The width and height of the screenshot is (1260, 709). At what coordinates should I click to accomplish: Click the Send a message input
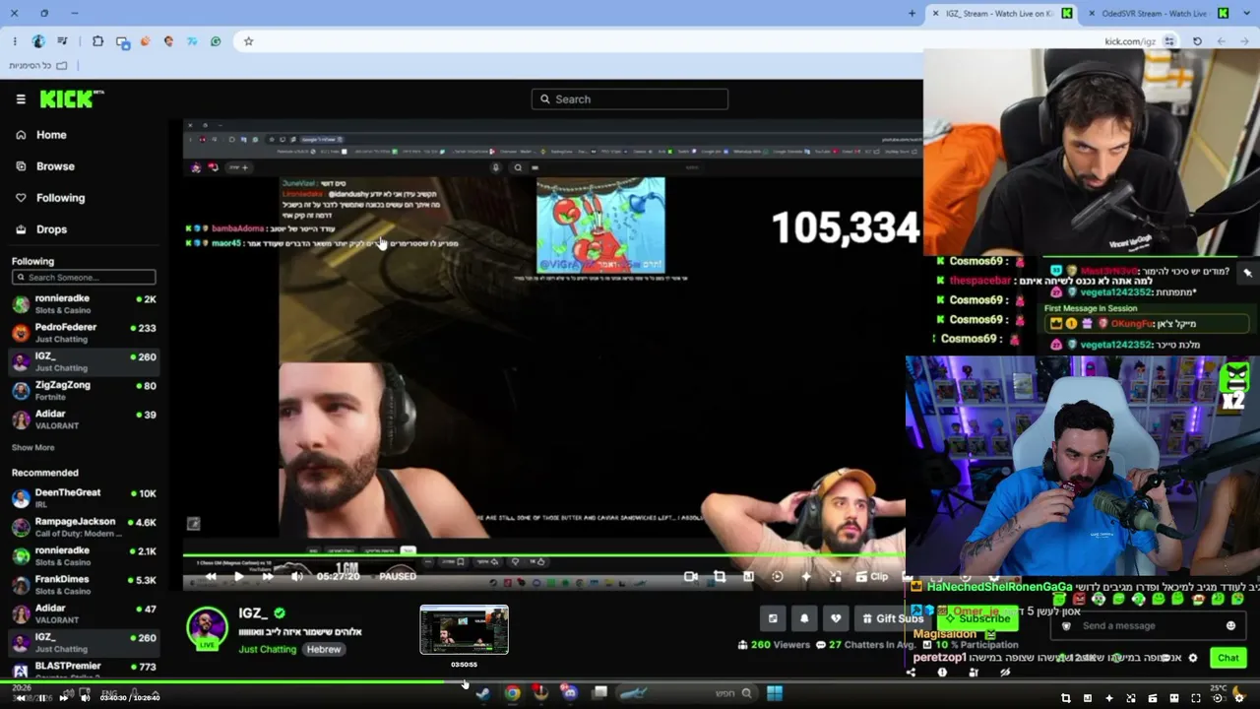[1146, 626]
